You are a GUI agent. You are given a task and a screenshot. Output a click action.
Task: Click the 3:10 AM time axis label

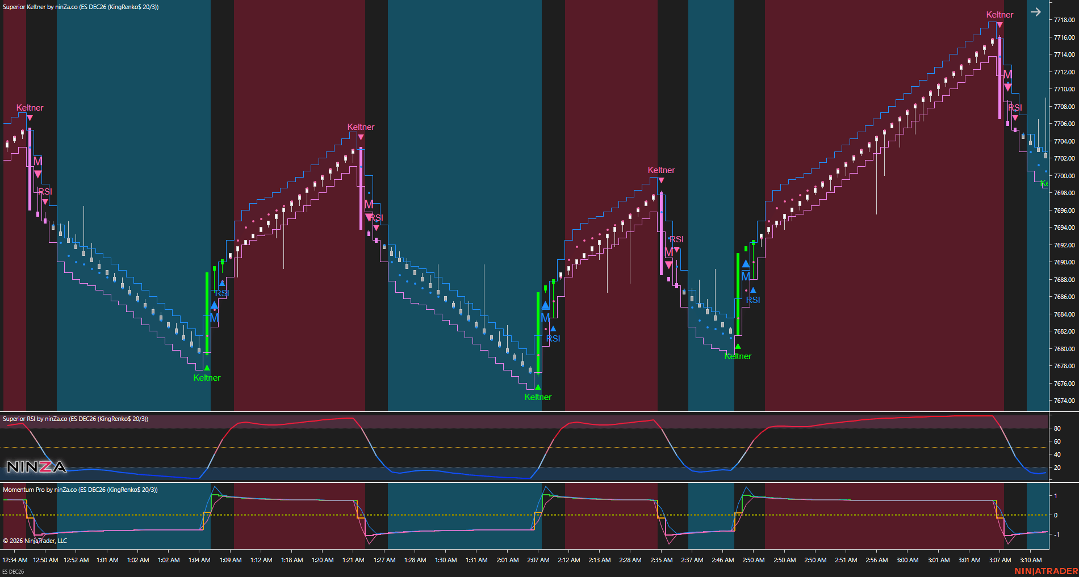[x=1031, y=560]
